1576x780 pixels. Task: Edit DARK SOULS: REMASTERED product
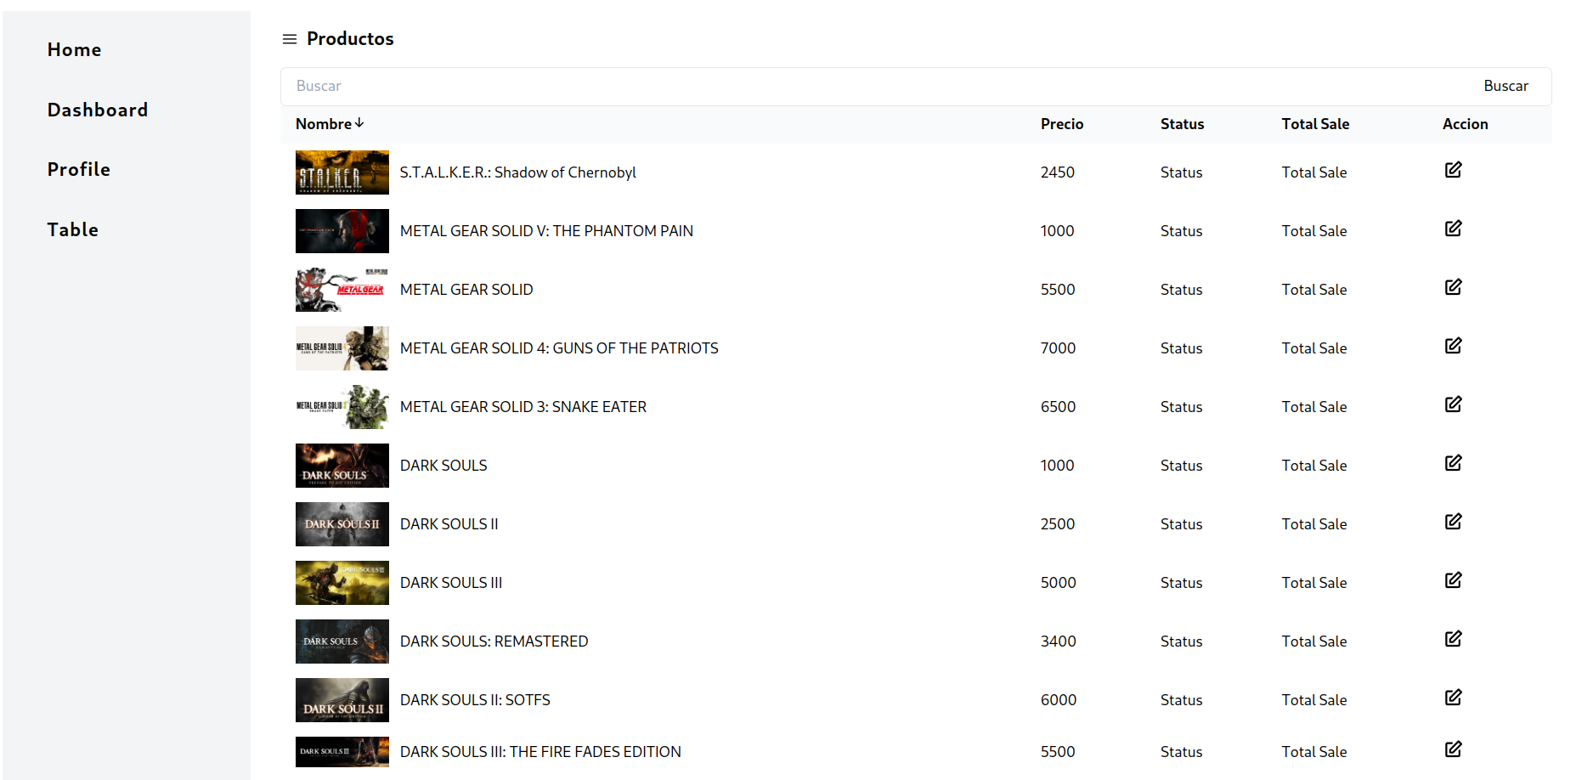1453,639
